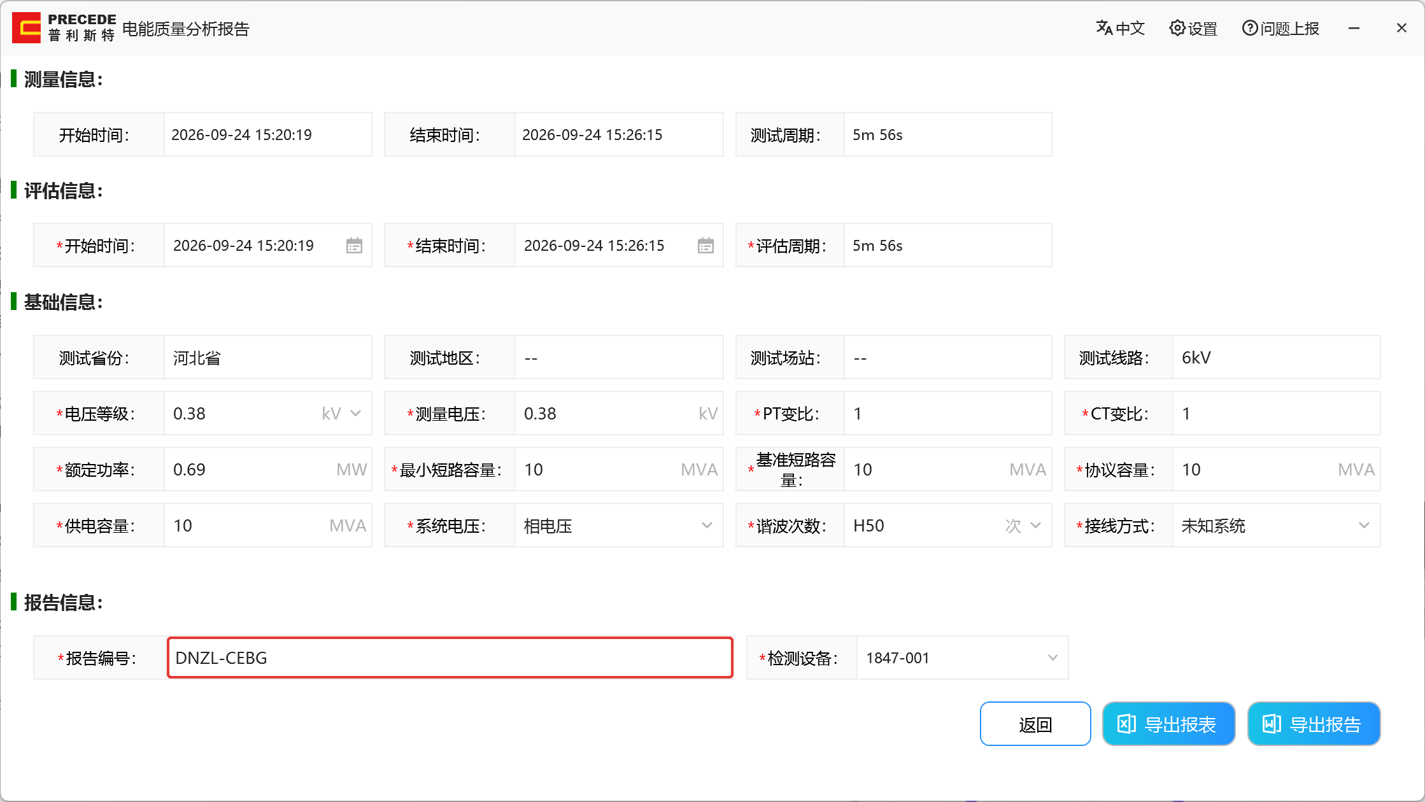The image size is (1425, 802).
Task: Open calendar for 评估 开始时间
Action: pos(354,246)
